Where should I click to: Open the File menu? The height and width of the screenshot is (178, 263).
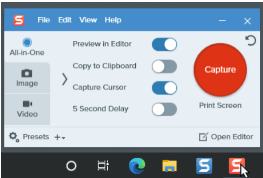tap(43, 20)
